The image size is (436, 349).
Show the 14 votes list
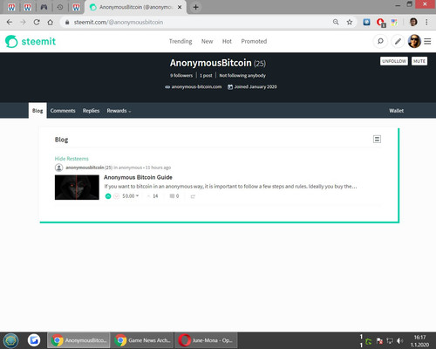point(153,196)
